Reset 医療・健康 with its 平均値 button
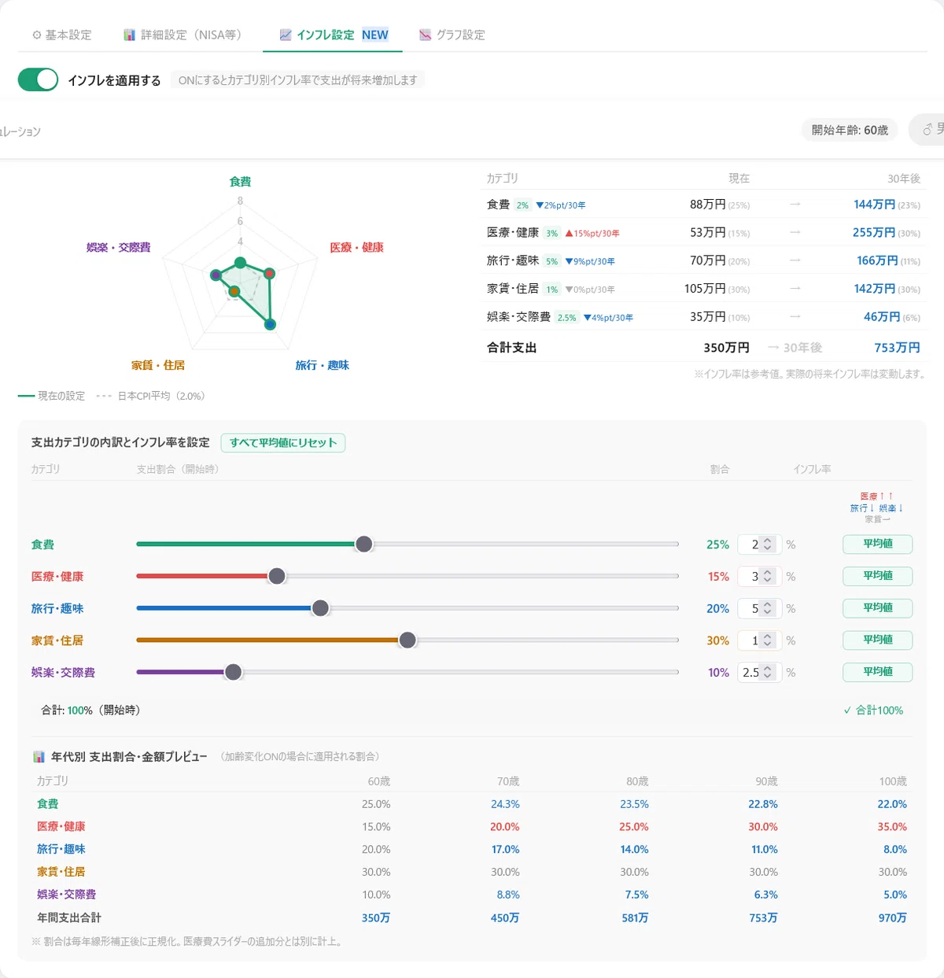This screenshot has height=978, width=944. point(878,576)
